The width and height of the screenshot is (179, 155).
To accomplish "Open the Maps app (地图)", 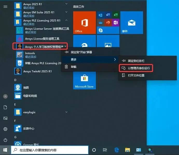I will 26,87.
